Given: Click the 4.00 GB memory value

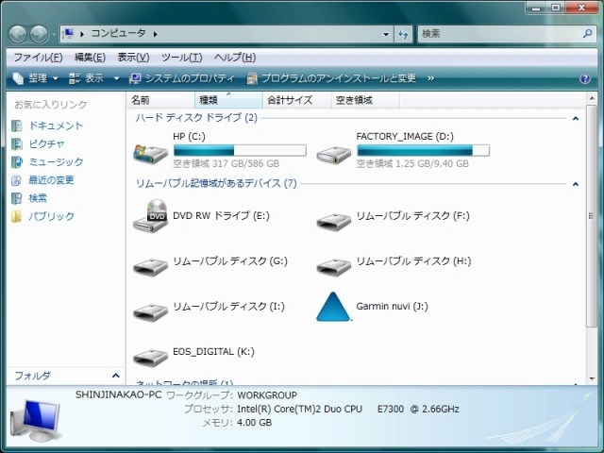Looking at the screenshot, I should [x=254, y=423].
